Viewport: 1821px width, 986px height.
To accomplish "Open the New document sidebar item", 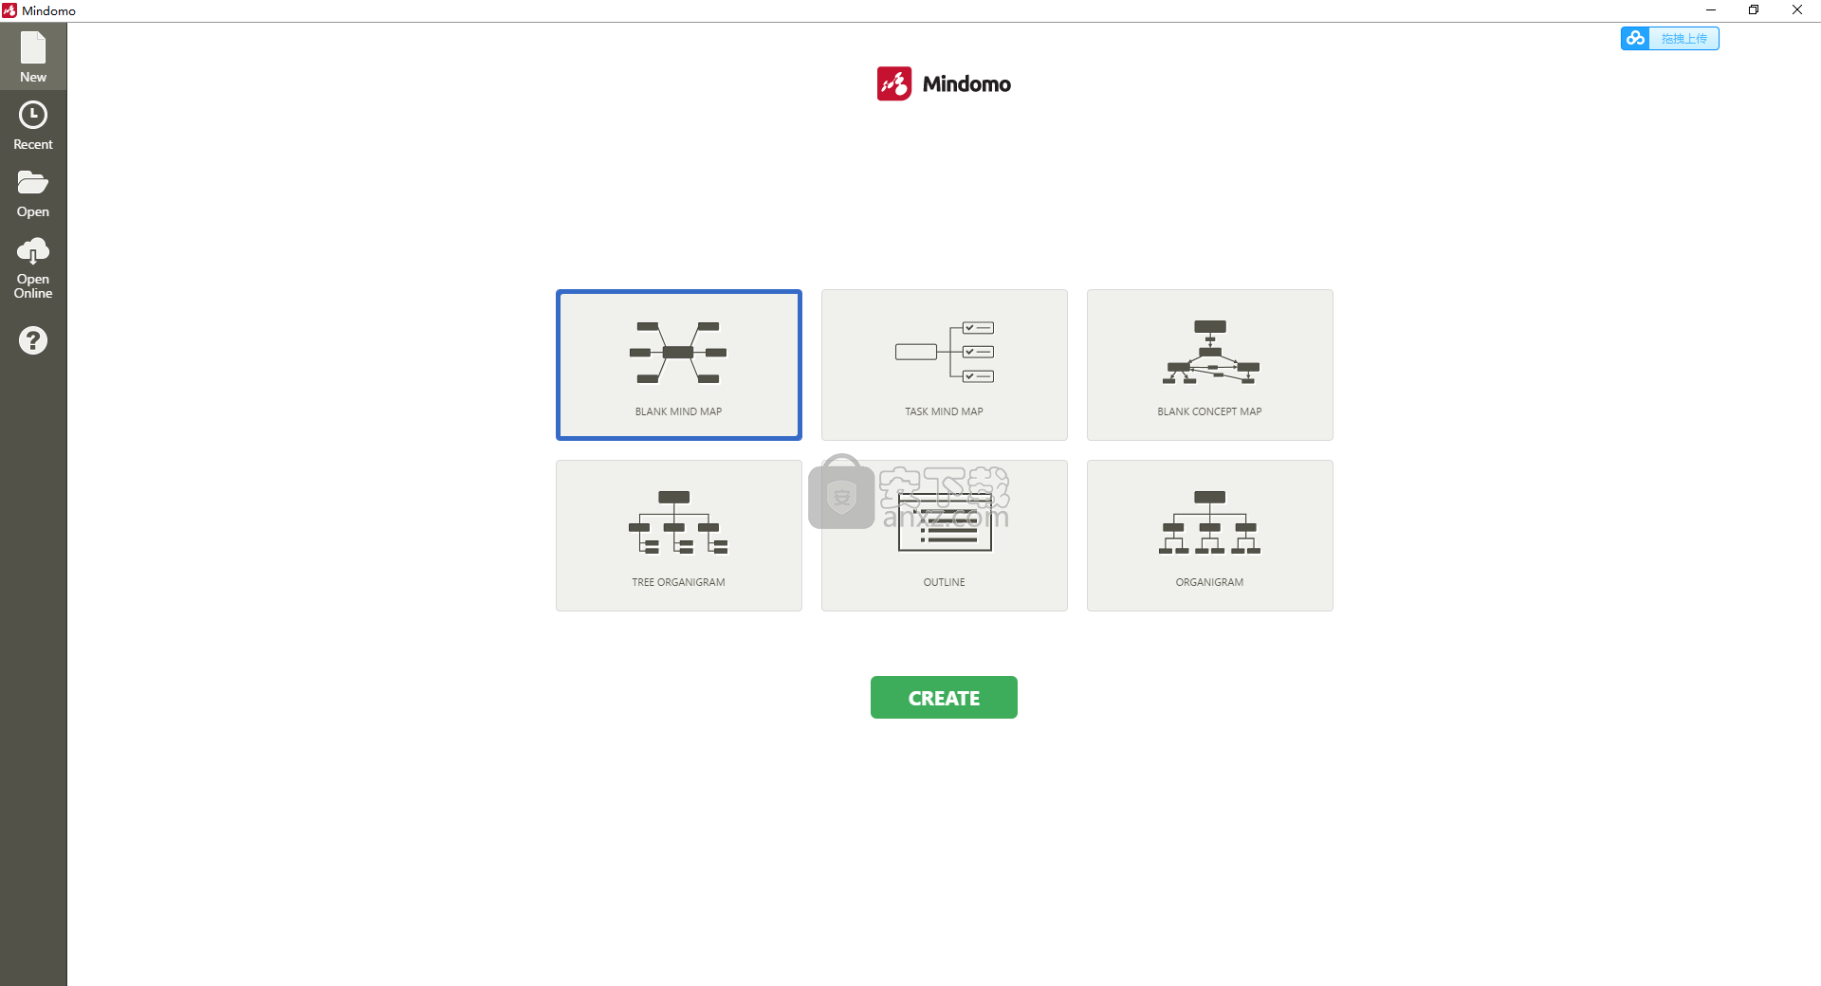I will coord(33,57).
